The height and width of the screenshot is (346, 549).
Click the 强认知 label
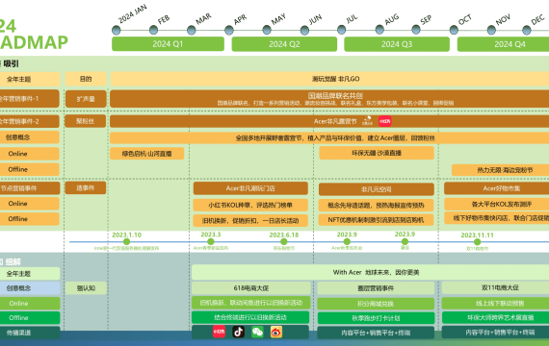coord(86,288)
